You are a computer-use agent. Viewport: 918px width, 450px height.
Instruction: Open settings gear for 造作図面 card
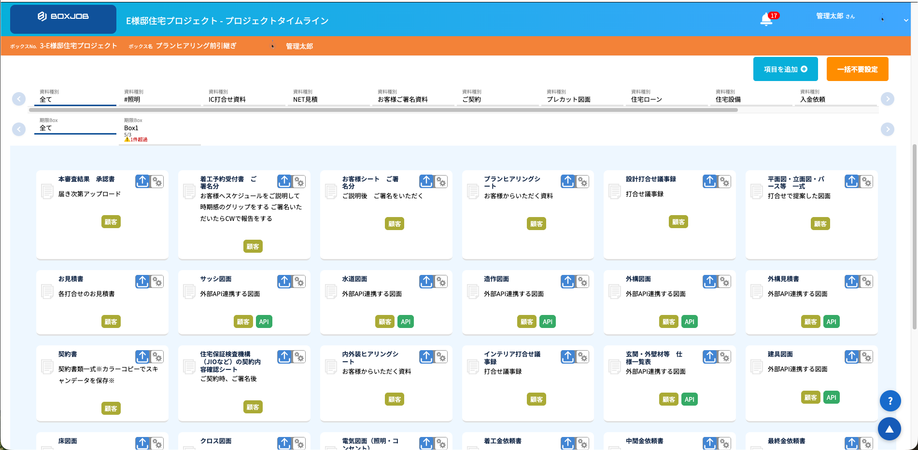582,281
